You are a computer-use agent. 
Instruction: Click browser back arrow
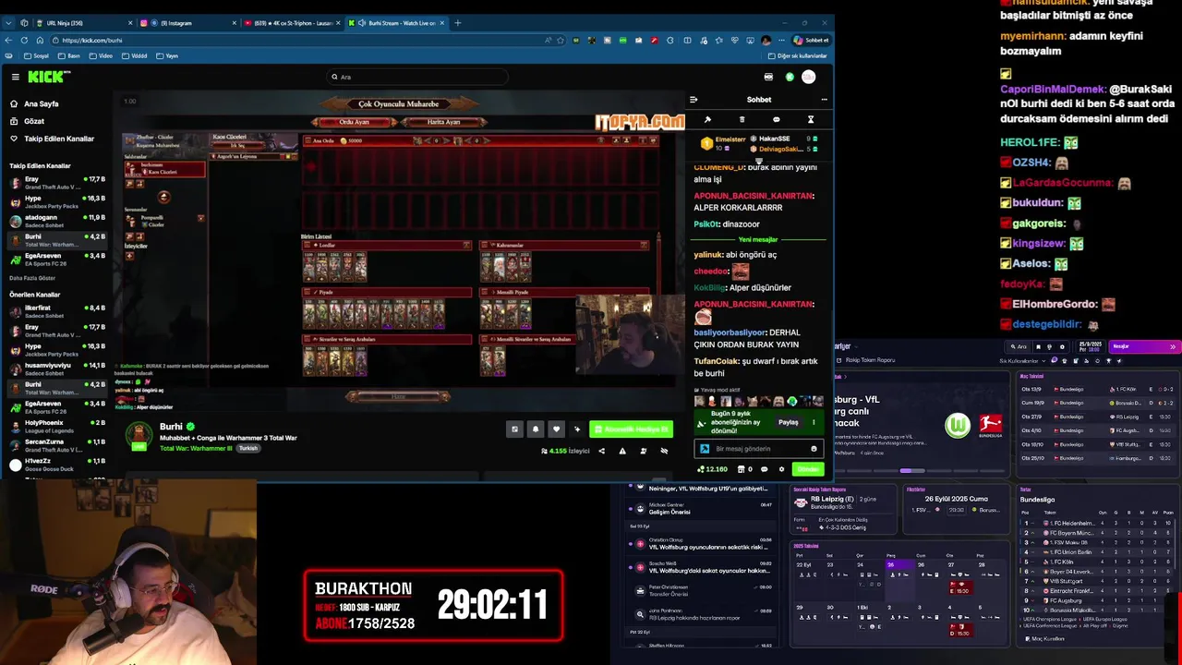click(x=8, y=40)
